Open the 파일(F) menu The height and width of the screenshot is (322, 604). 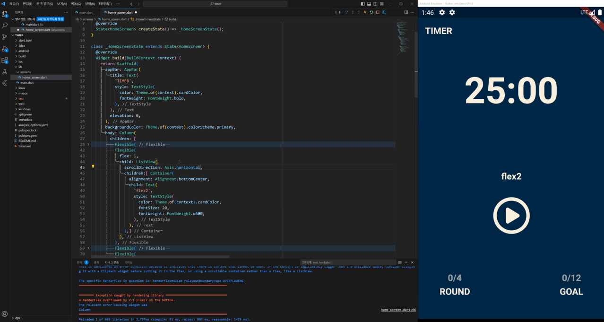click(14, 4)
